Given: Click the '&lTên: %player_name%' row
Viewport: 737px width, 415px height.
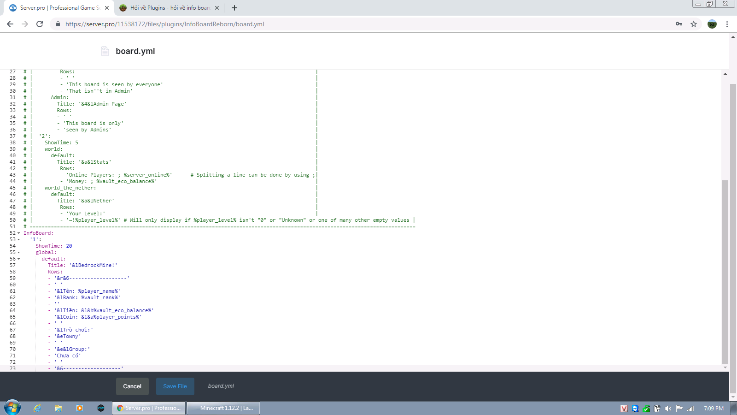Looking at the screenshot, I should click(x=84, y=291).
